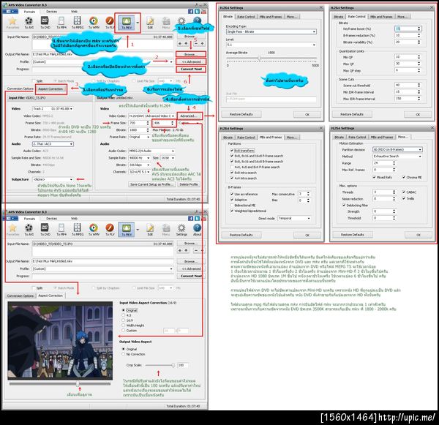This screenshot has width=439, height=425.
Task: Click OK in Quantization Limits dialog
Action: pyautogui.click(x=418, y=114)
